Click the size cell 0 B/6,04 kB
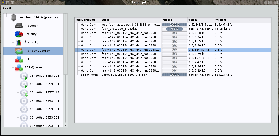This screenshot has width=279, height=136. click(197, 37)
